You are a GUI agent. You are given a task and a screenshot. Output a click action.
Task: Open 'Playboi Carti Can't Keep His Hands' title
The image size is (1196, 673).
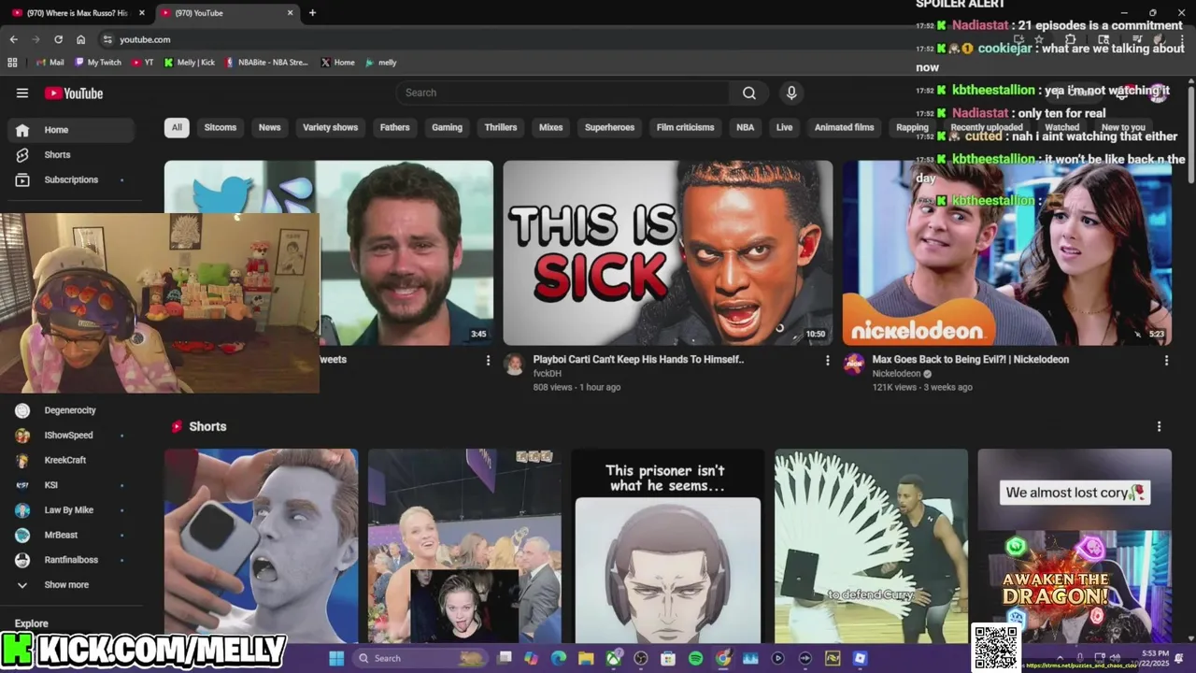click(x=638, y=359)
